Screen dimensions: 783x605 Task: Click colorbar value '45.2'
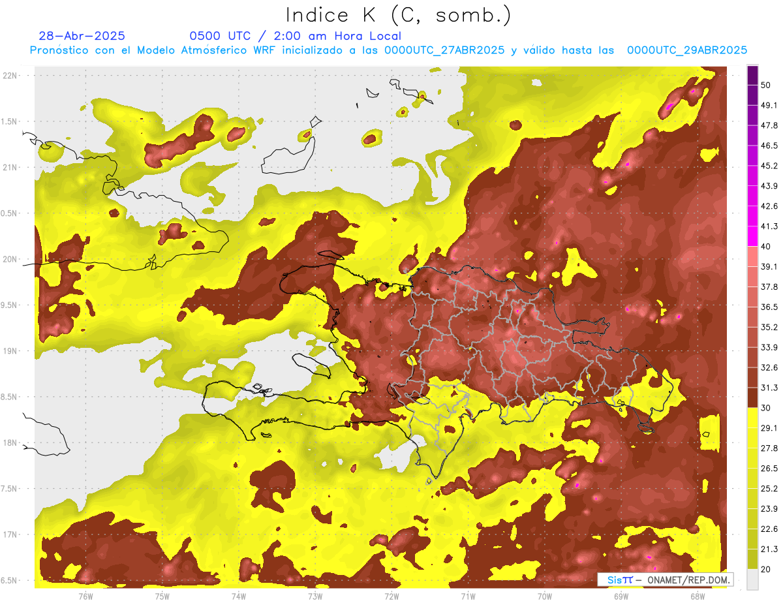pyautogui.click(x=769, y=166)
